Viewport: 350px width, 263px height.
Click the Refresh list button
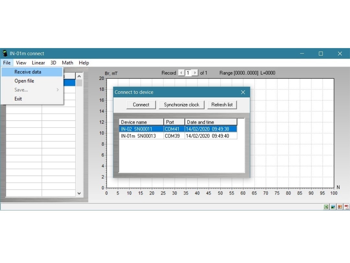[x=222, y=105]
